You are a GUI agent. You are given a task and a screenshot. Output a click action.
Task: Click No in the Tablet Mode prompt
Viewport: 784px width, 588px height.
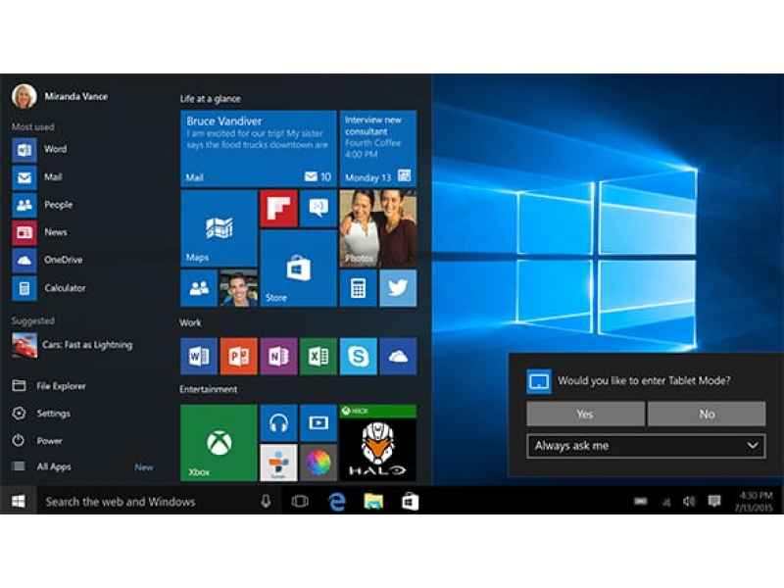(x=707, y=414)
